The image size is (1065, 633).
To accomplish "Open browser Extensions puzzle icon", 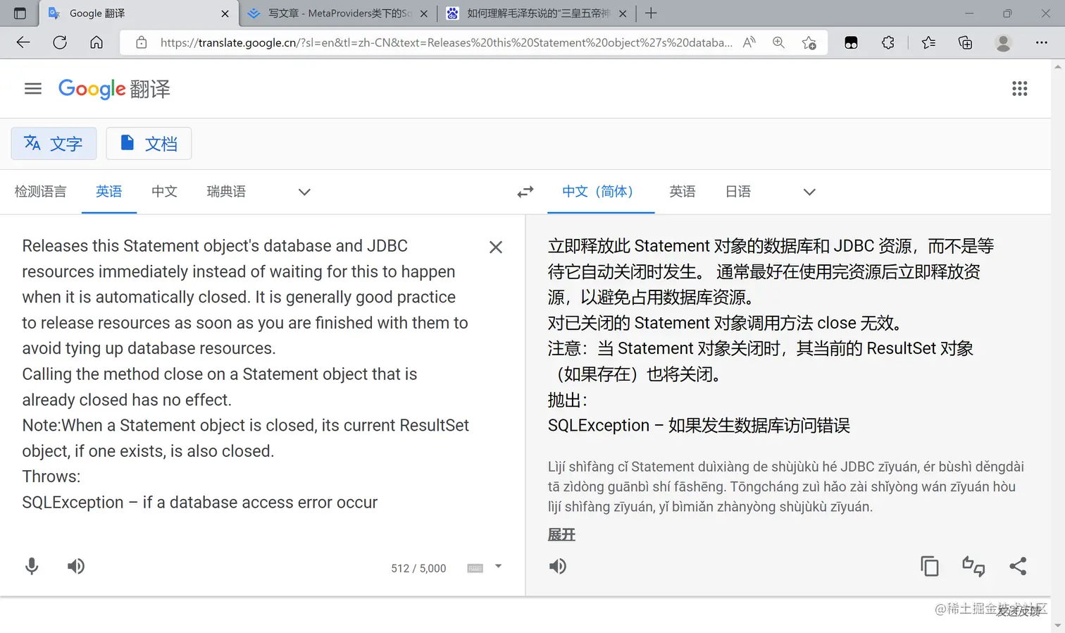I will (888, 42).
